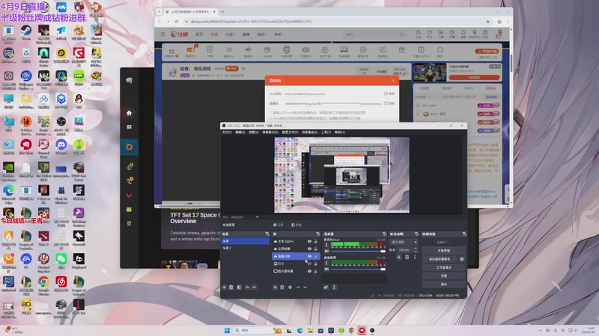599x336 pixels.
Task: Open 桌面音频 three-dot options menu
Action: (x=326, y=263)
